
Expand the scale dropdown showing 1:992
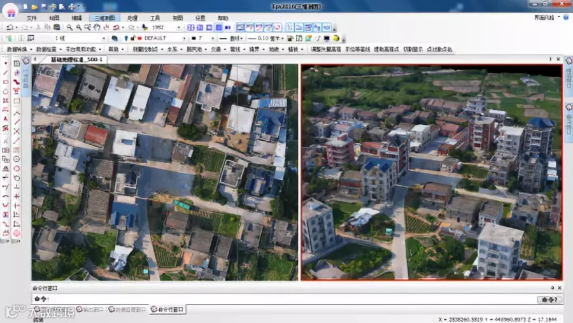click(179, 28)
